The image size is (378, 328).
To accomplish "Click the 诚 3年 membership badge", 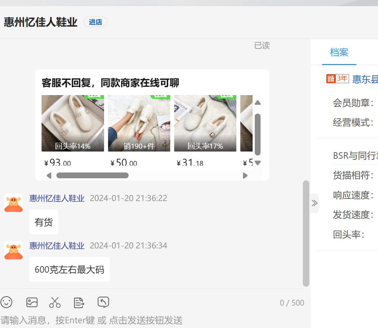I will pyautogui.click(x=337, y=78).
